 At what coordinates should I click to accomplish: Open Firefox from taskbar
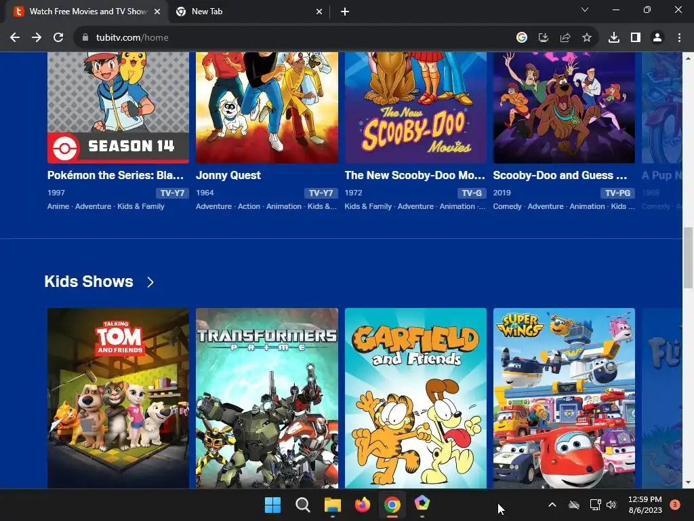(363, 505)
